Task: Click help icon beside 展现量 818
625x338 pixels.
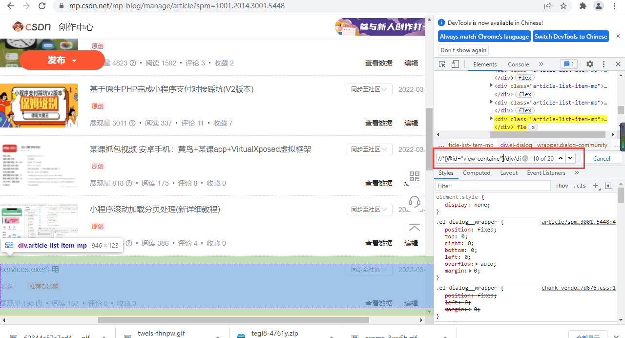Action: [129, 183]
